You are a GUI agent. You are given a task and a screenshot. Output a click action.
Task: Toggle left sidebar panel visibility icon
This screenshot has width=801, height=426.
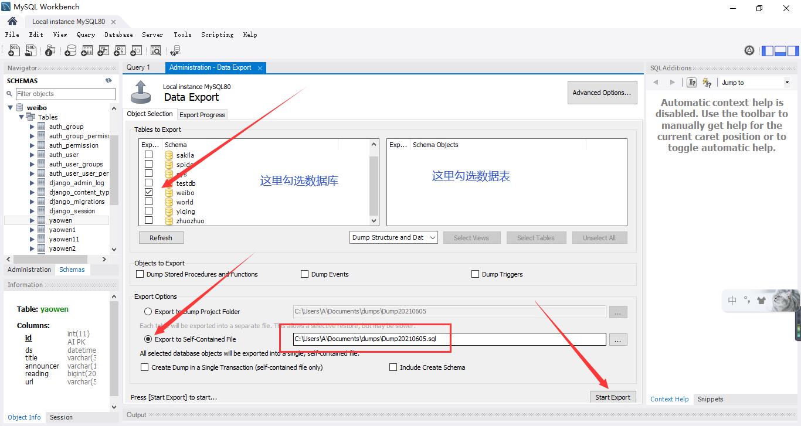(768, 50)
